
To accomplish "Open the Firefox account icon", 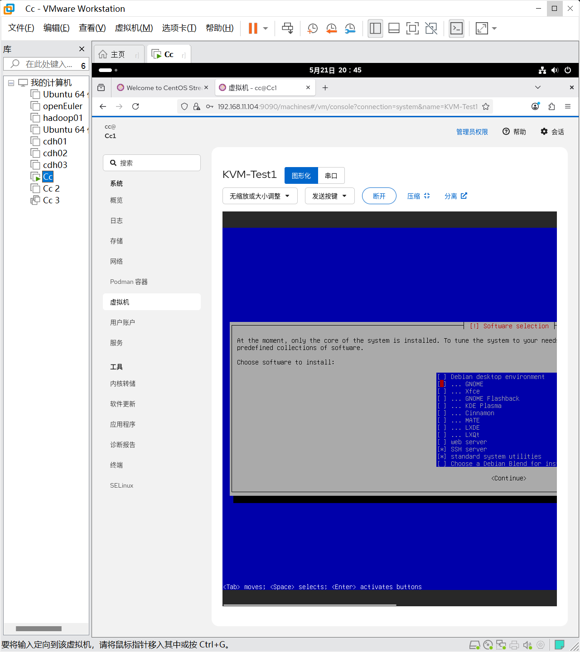I will pyautogui.click(x=535, y=106).
